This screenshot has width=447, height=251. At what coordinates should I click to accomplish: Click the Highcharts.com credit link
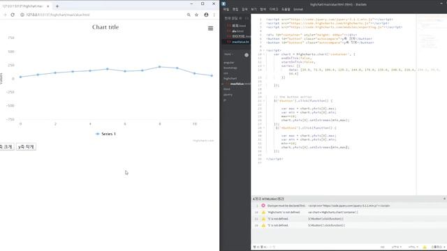click(203, 141)
